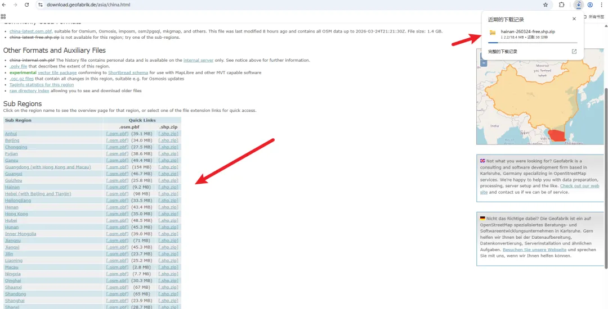Download the Hainan .osm.pbf file
Viewport: 608px width, 309px height.
pos(117,187)
